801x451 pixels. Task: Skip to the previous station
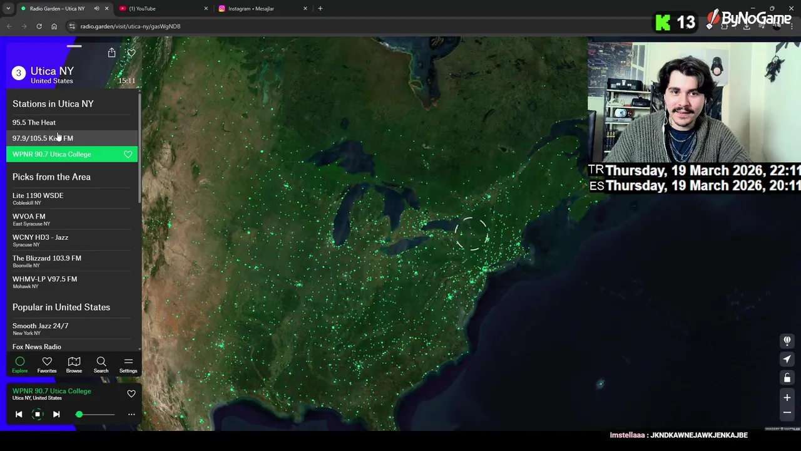pyautogui.click(x=19, y=414)
